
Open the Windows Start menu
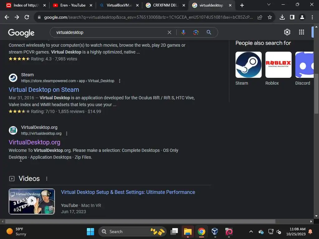(91, 232)
